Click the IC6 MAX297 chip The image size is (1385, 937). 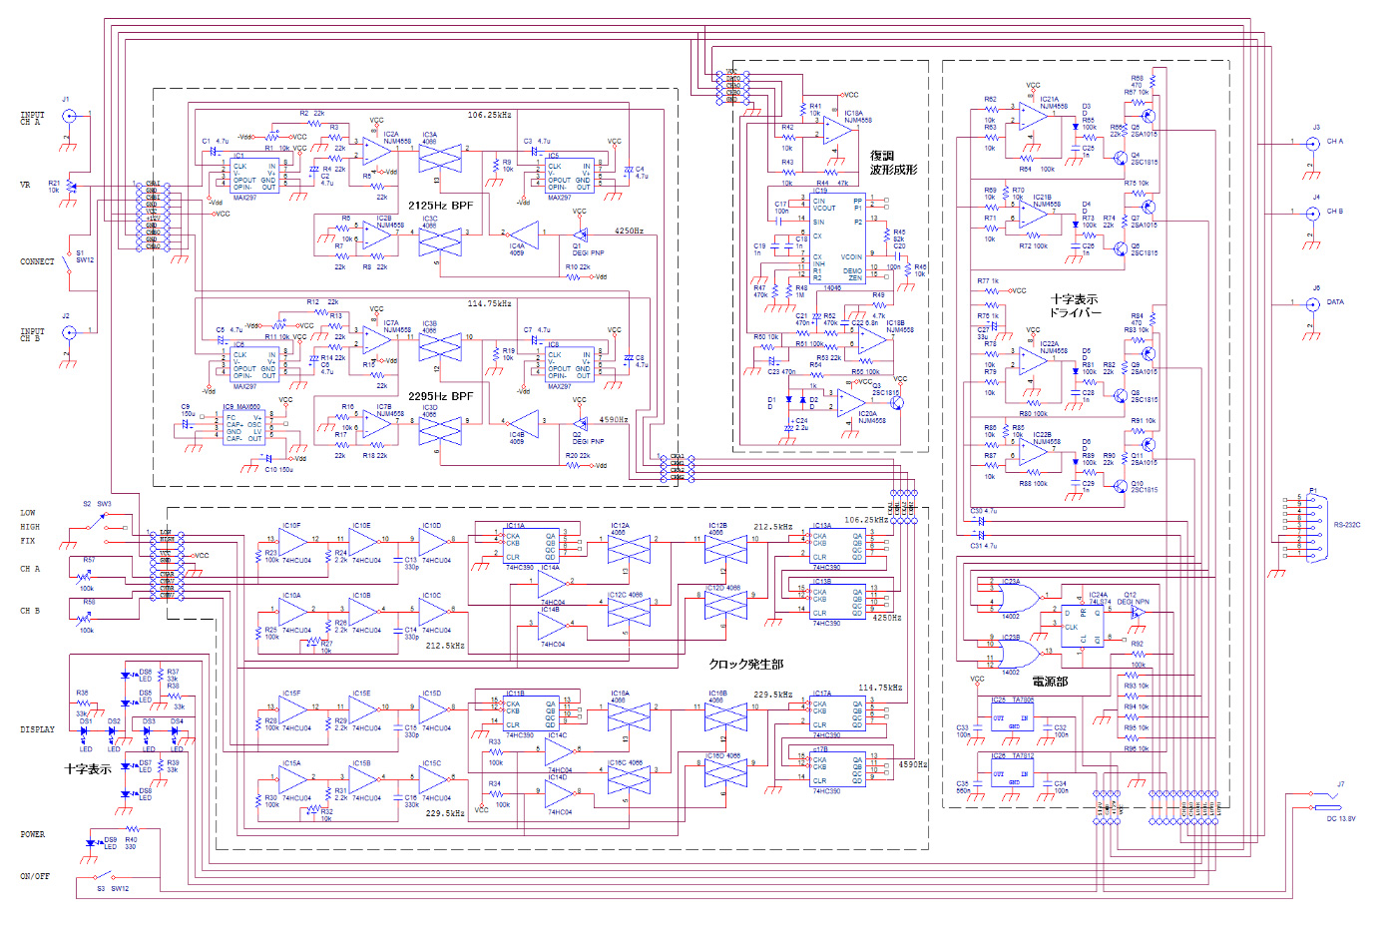pos(254,363)
